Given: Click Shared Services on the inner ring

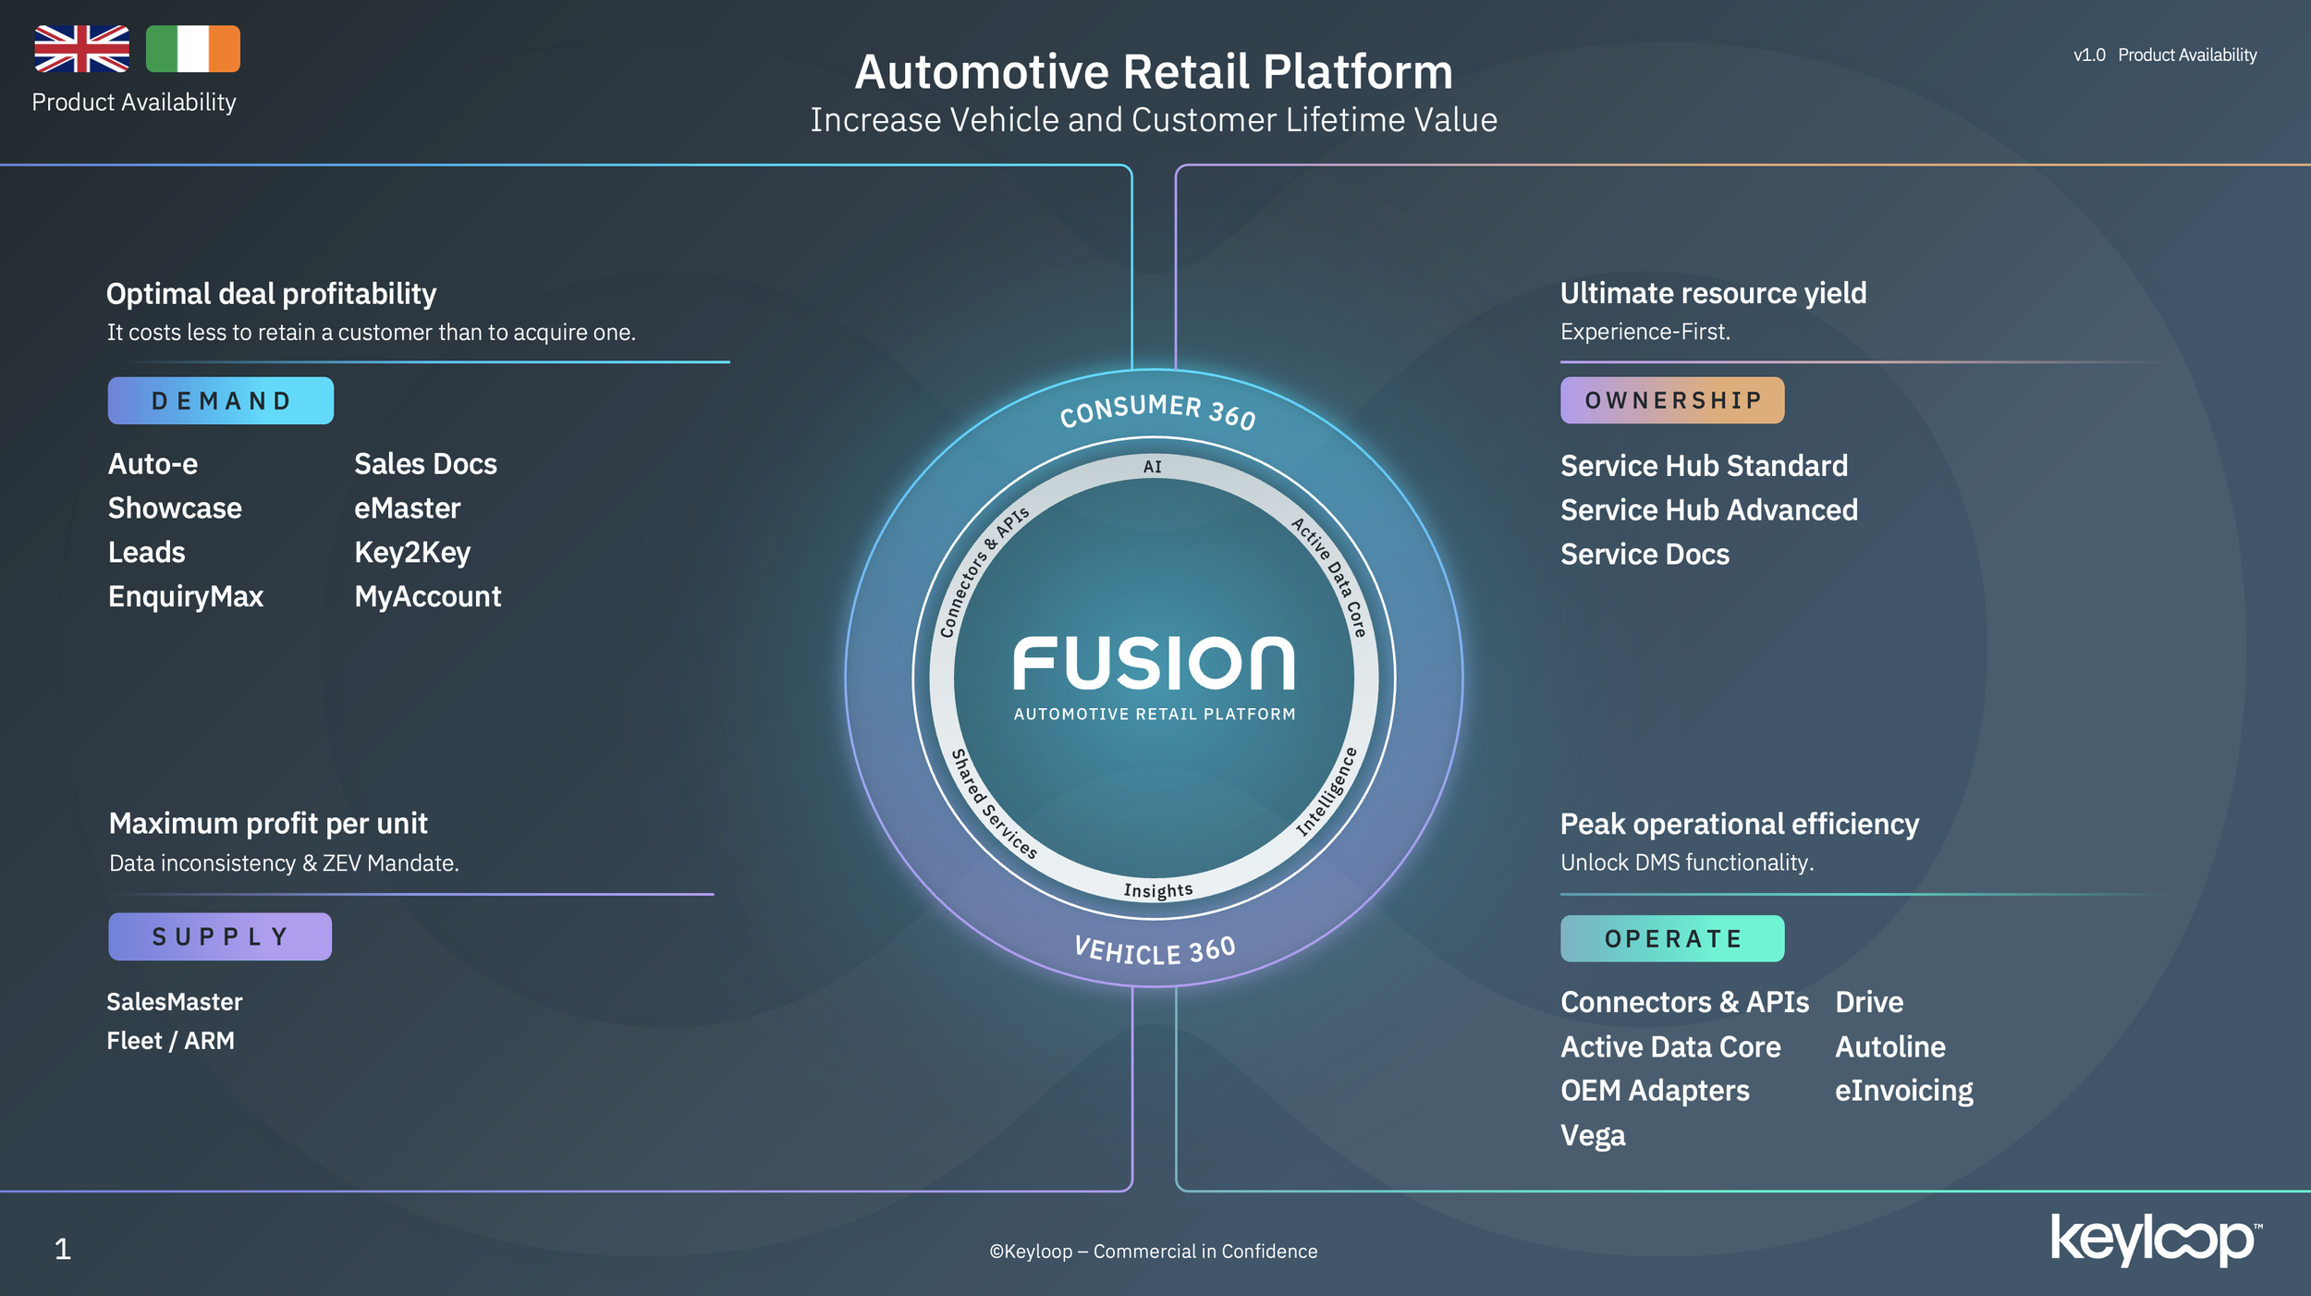Looking at the screenshot, I should (995, 804).
